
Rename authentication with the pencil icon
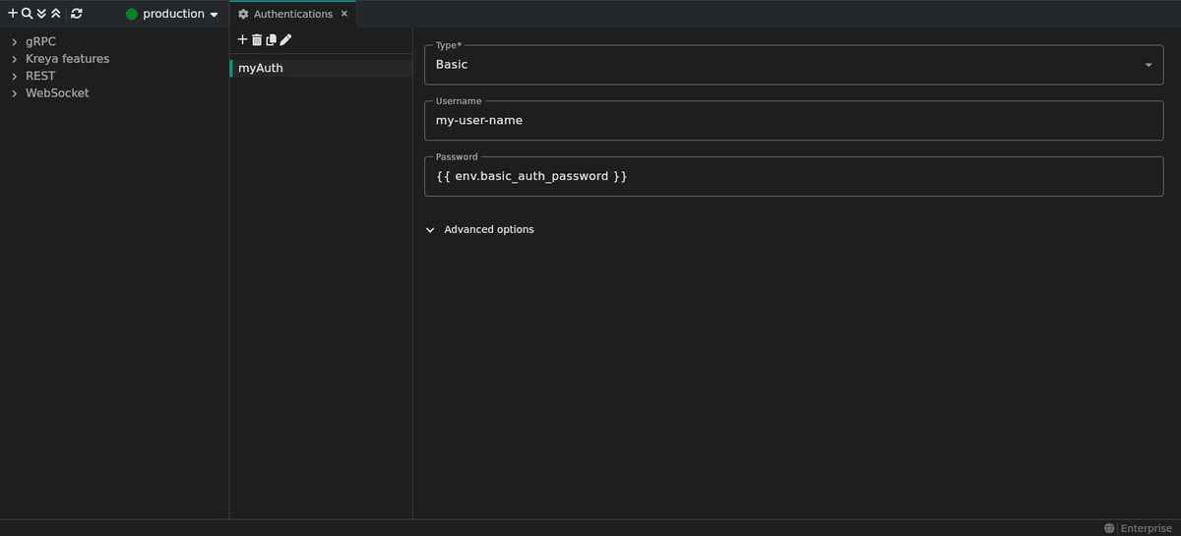tap(285, 39)
